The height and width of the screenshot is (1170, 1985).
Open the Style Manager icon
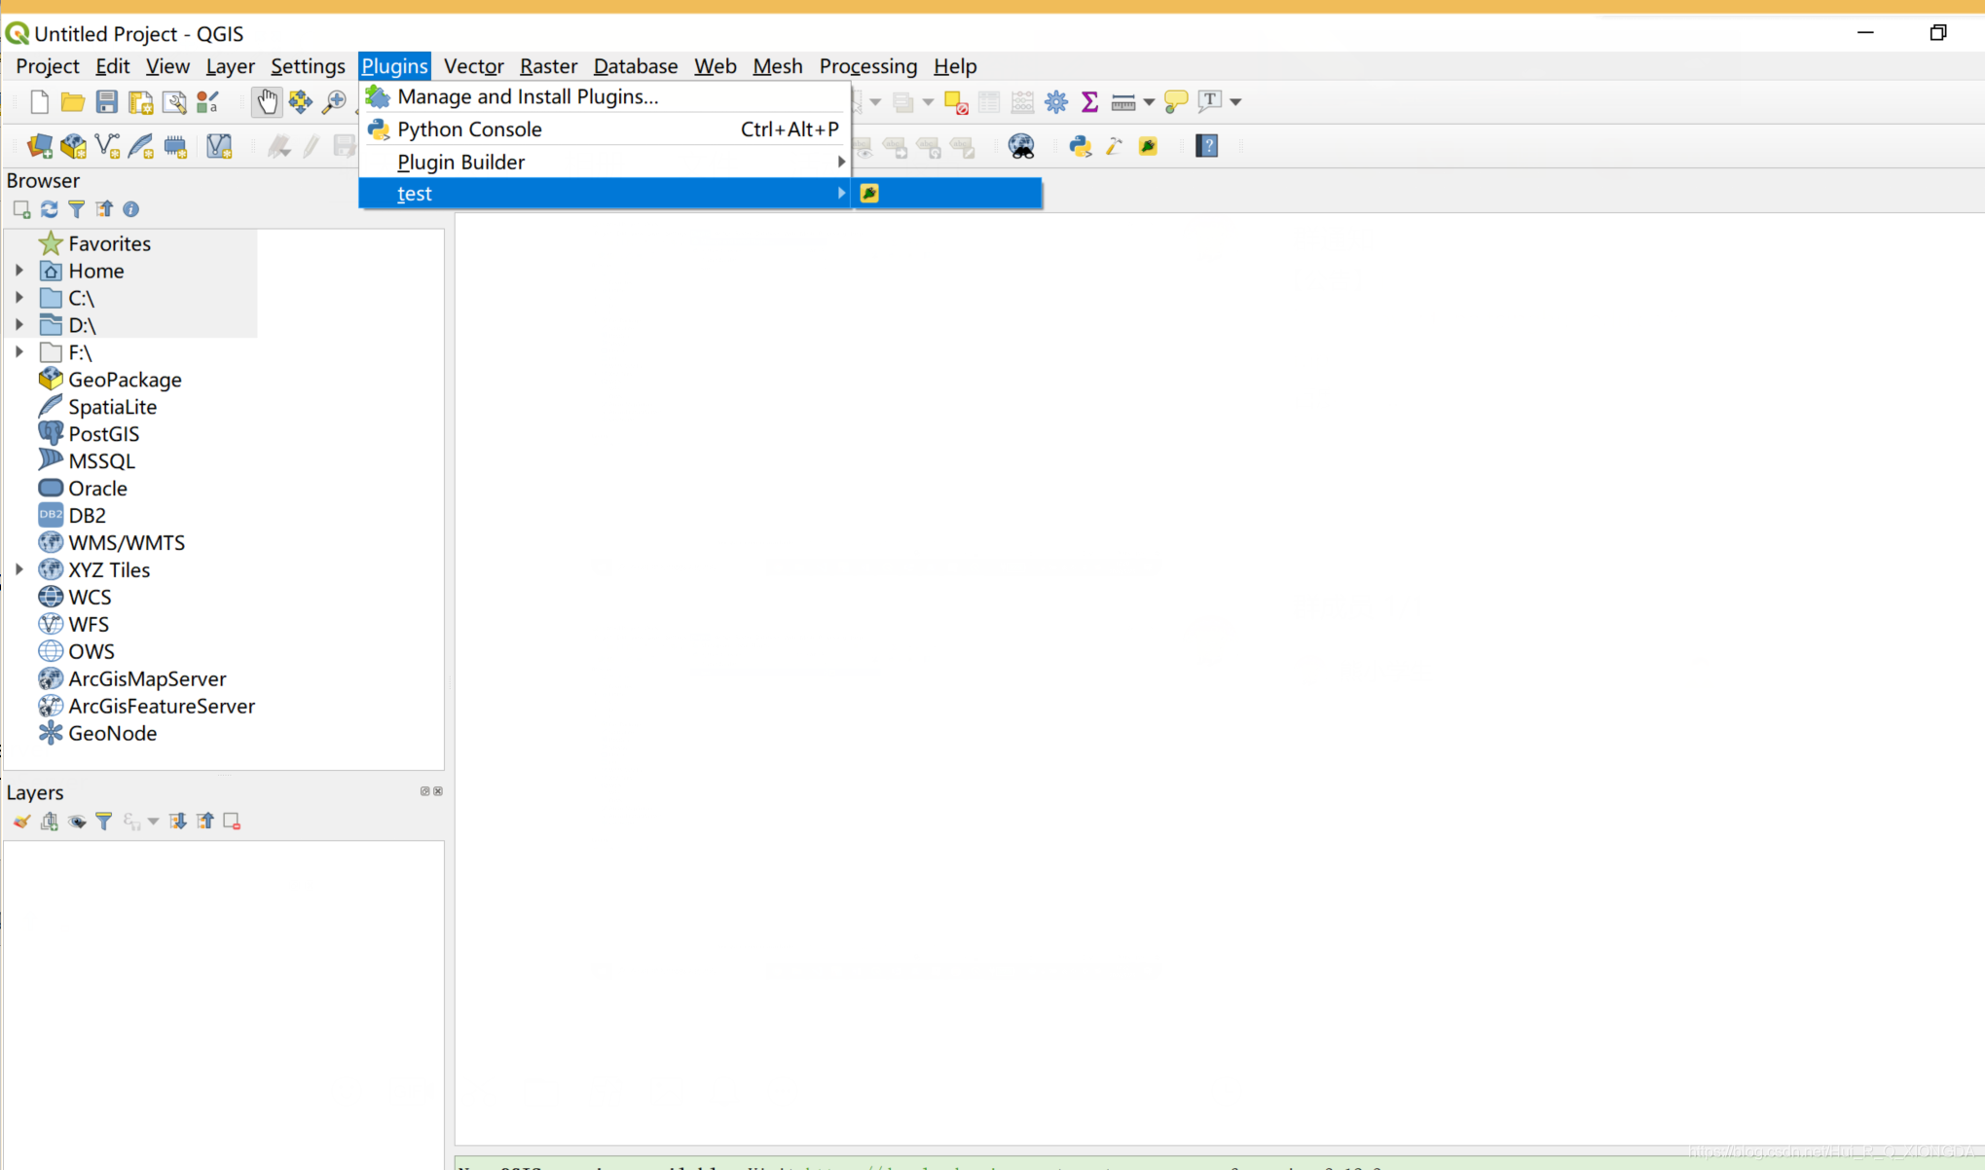207,101
